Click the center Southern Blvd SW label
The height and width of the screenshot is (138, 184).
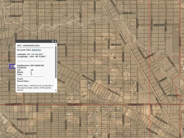click(x=75, y=104)
